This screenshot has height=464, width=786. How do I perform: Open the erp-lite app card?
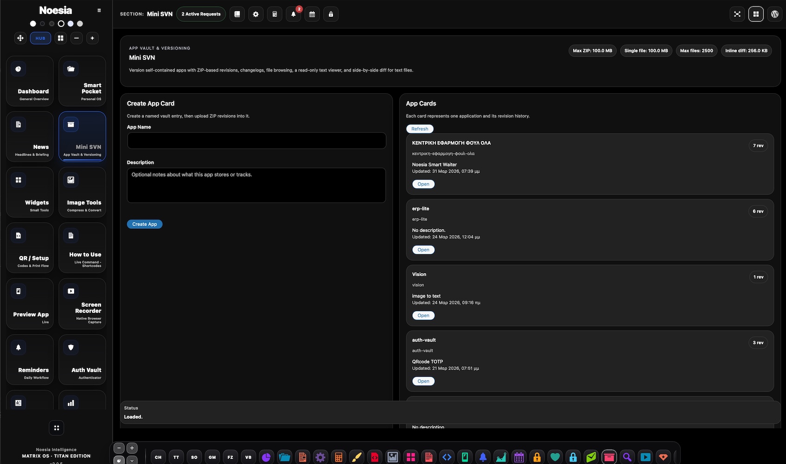coord(423,250)
